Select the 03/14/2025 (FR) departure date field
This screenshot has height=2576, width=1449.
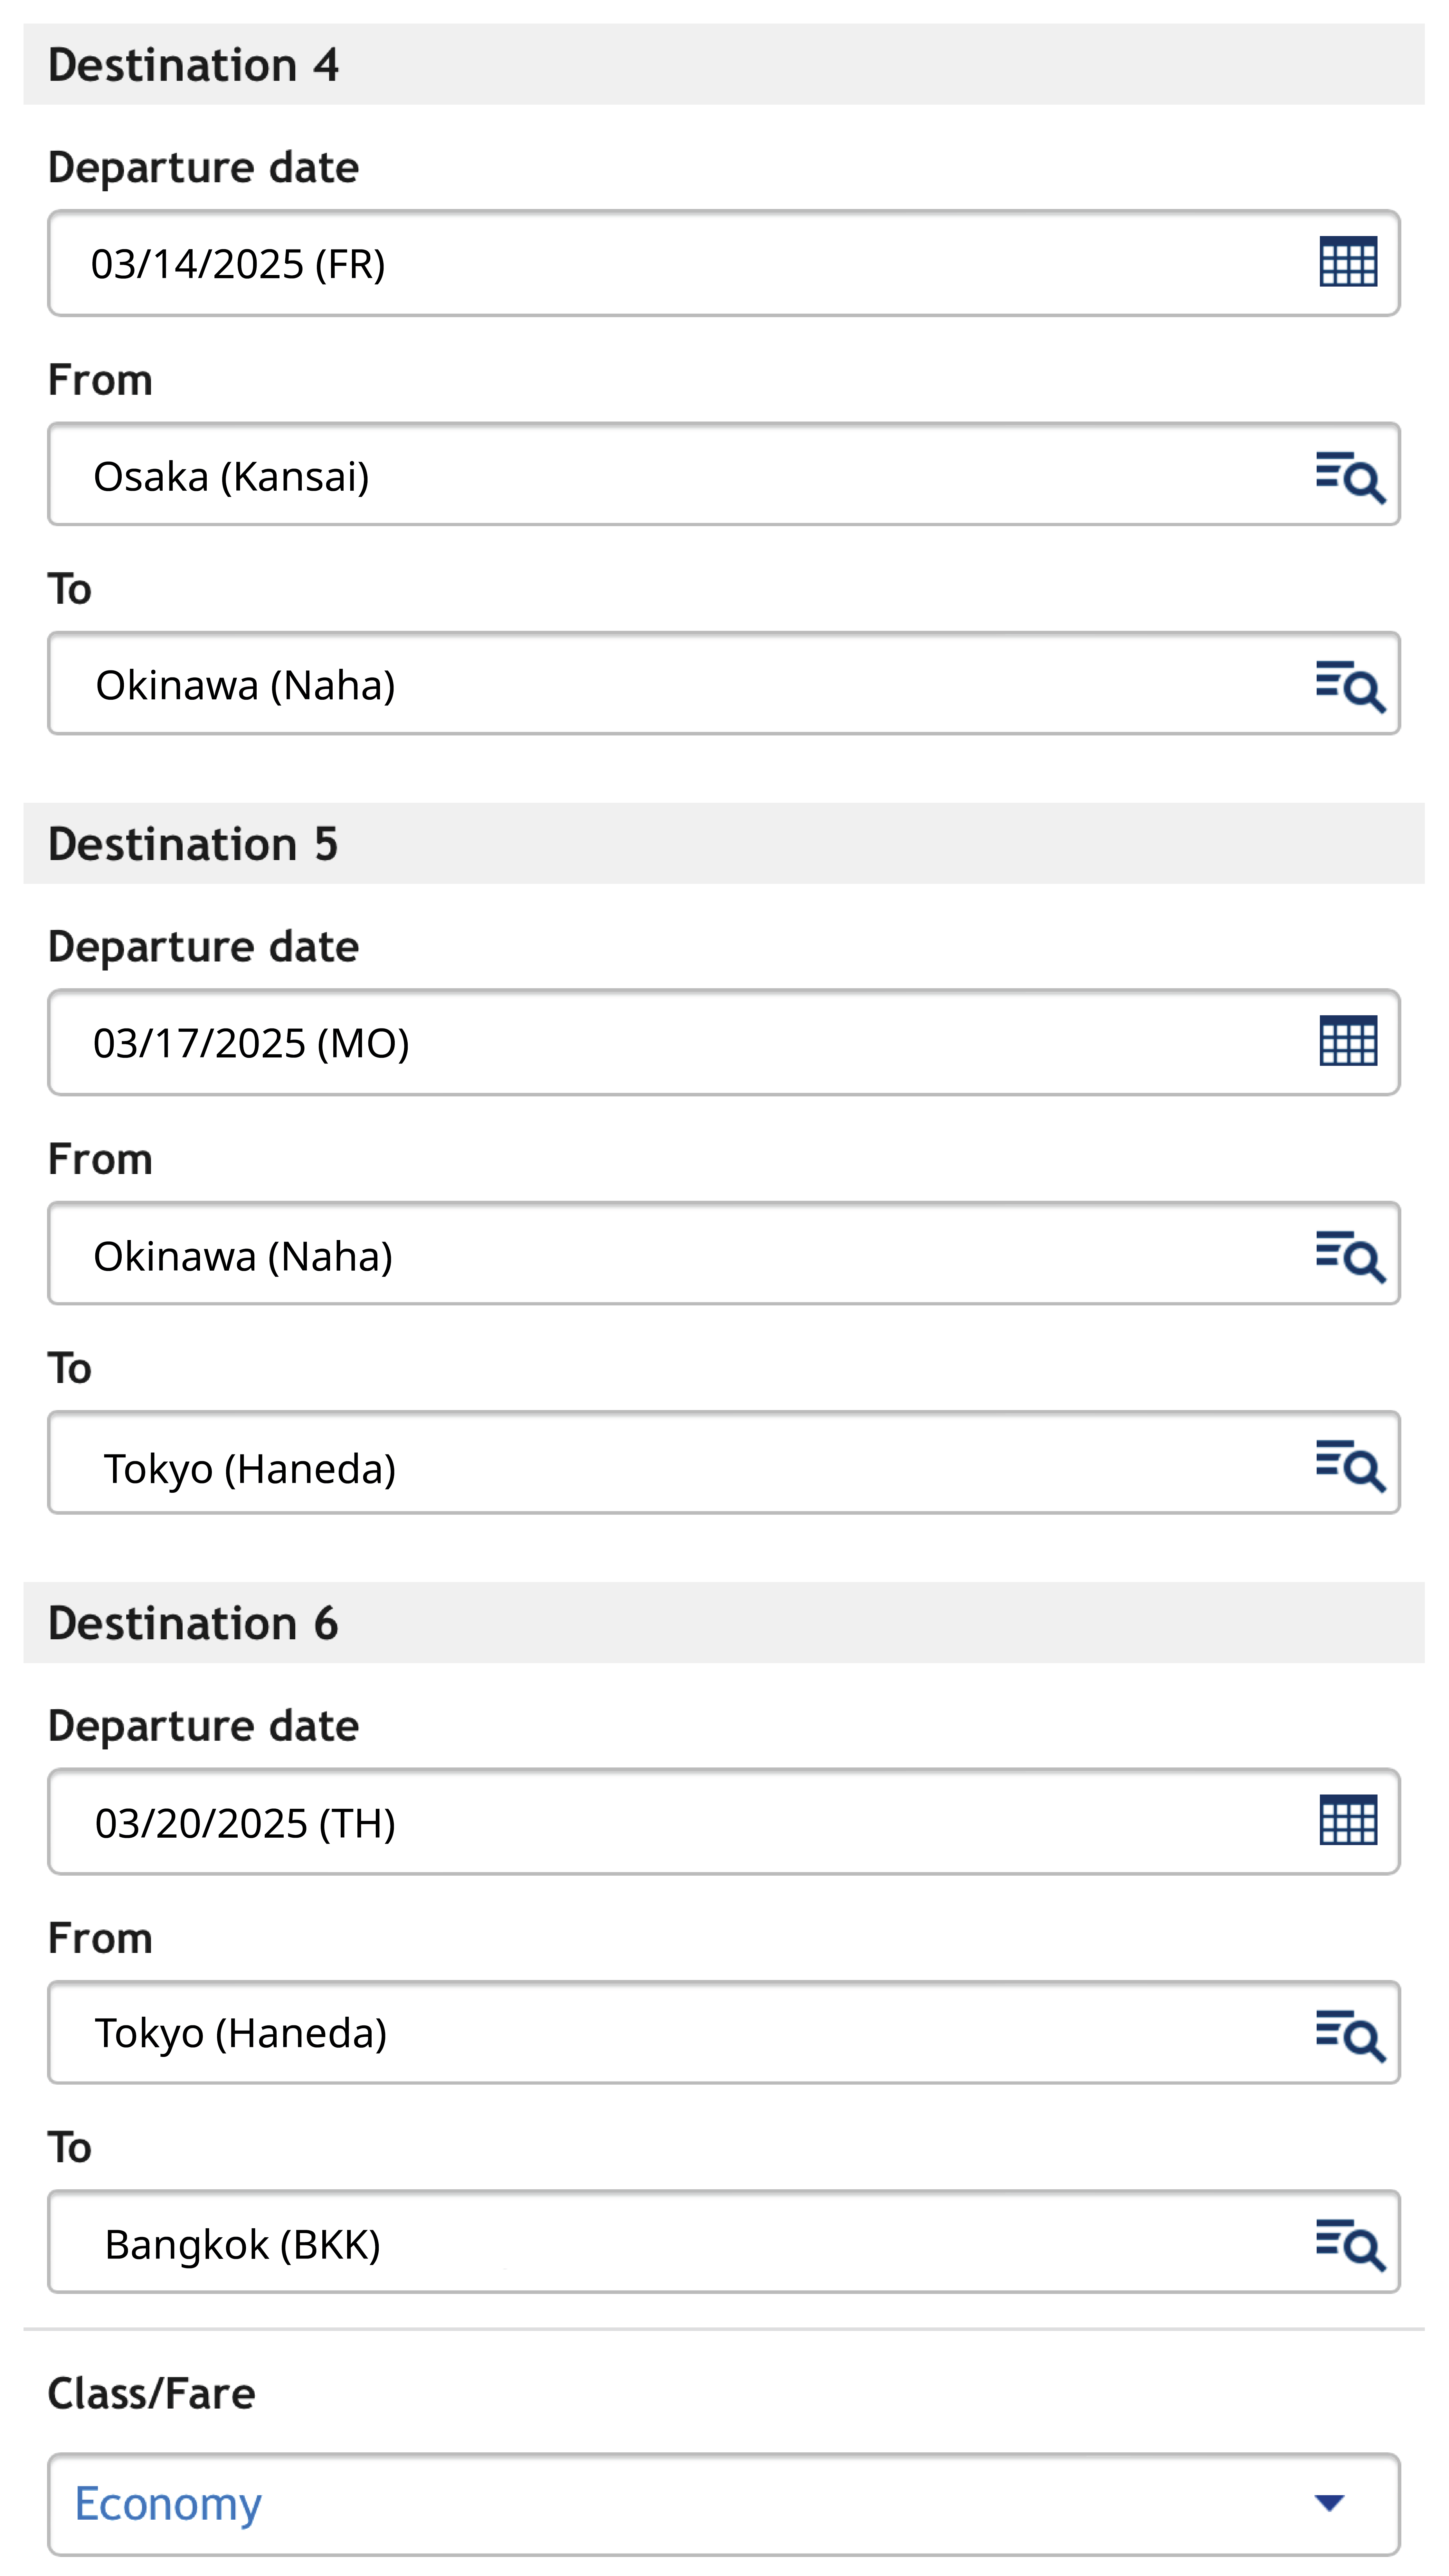[650, 263]
